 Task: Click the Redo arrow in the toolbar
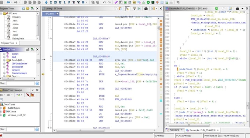pyautogui.click(x=109, y=2)
